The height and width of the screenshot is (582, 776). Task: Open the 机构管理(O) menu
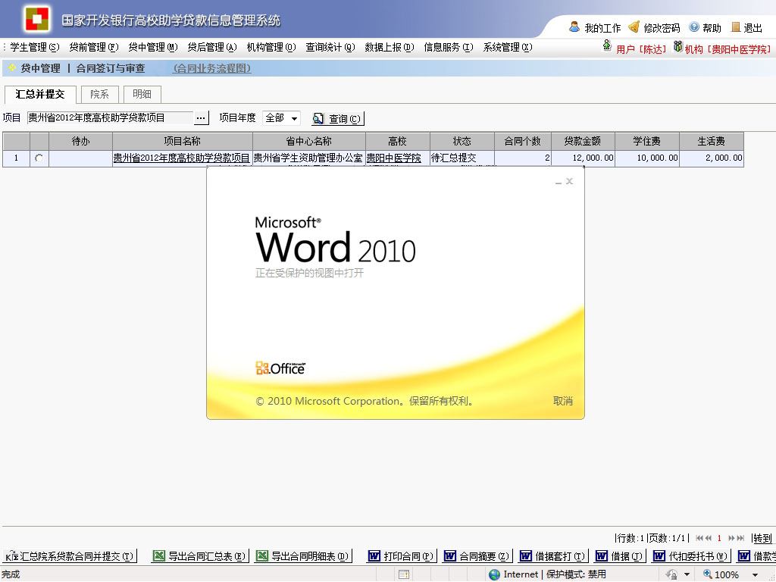point(271,47)
